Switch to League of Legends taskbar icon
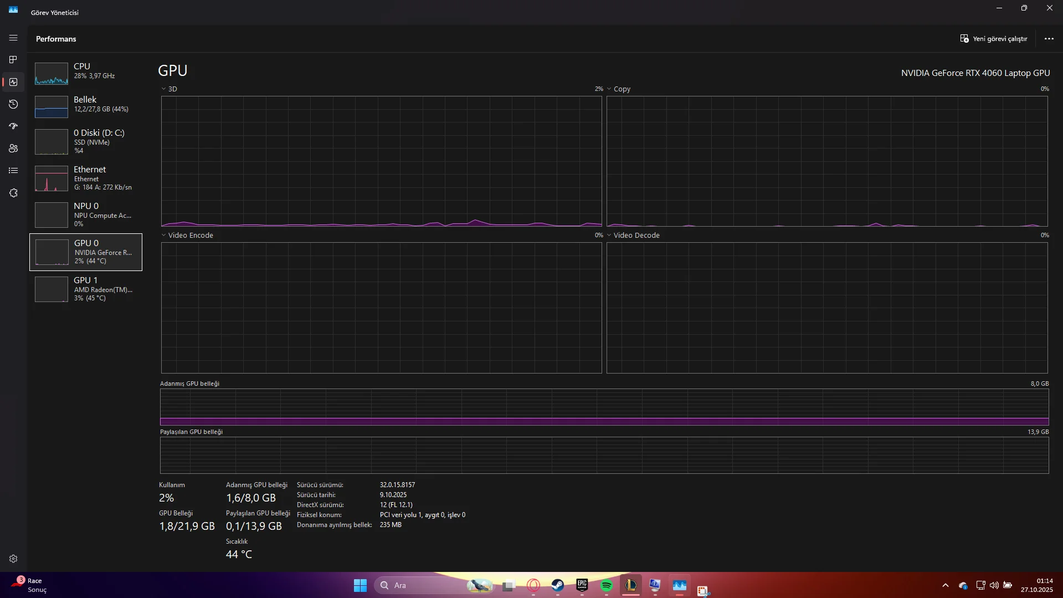This screenshot has width=1063, height=598. point(631,585)
